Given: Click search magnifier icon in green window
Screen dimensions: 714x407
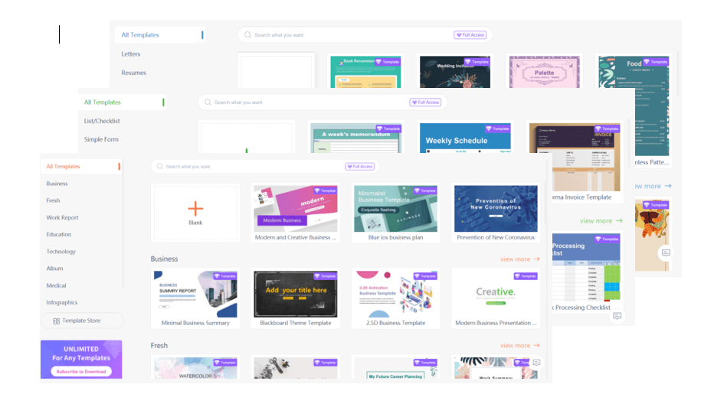Looking at the screenshot, I should click(x=208, y=103).
